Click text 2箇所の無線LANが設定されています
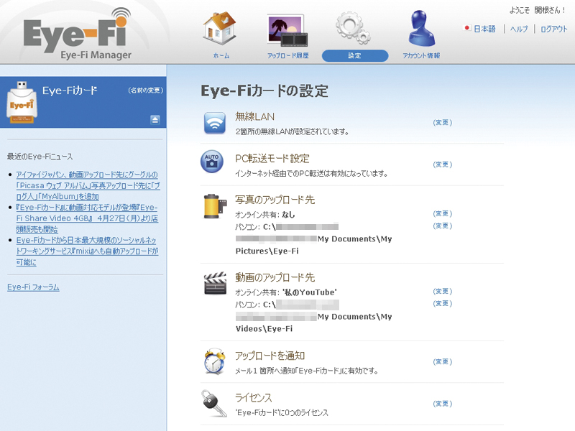 tap(292, 131)
